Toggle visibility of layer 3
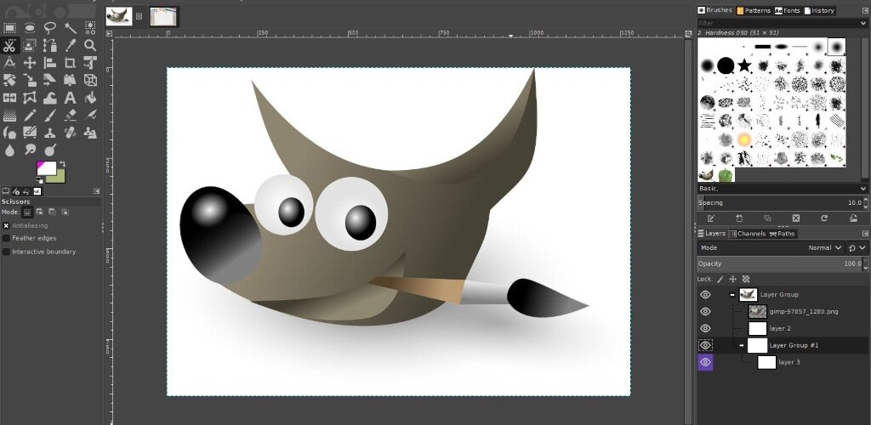Screen dimensions: 871x425 pos(705,362)
